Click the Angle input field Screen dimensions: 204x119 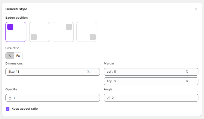click(x=151, y=98)
